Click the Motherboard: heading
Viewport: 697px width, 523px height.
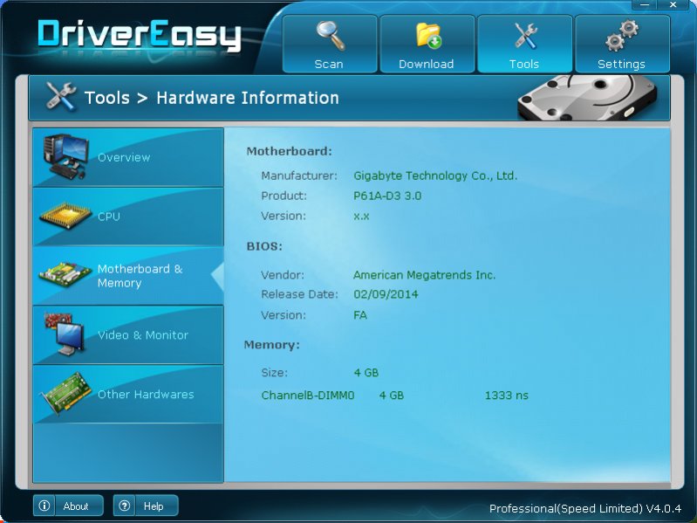290,151
